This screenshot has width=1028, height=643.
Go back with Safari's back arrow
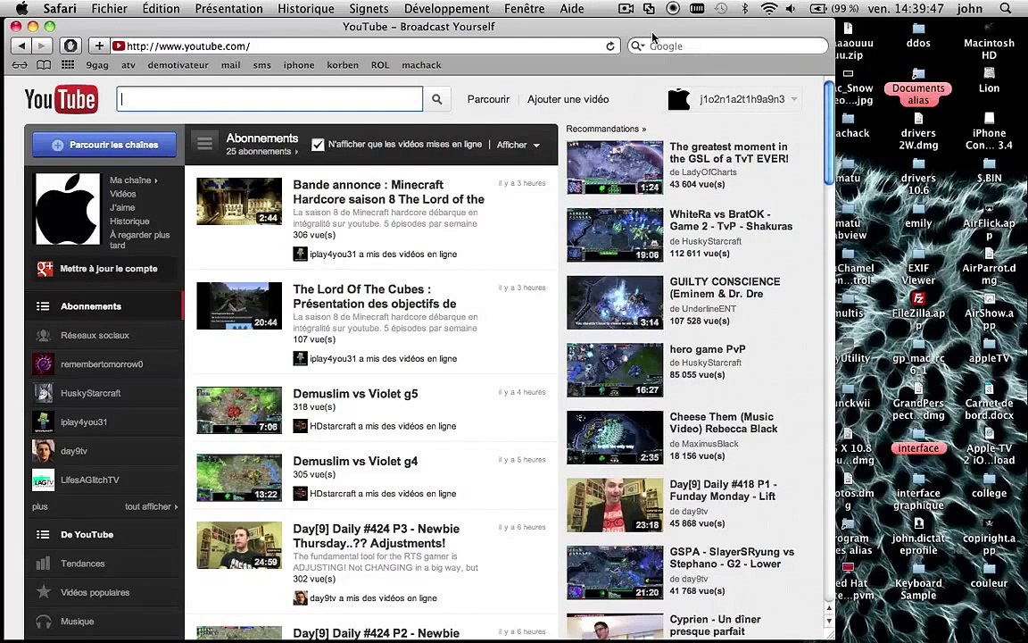(21, 46)
